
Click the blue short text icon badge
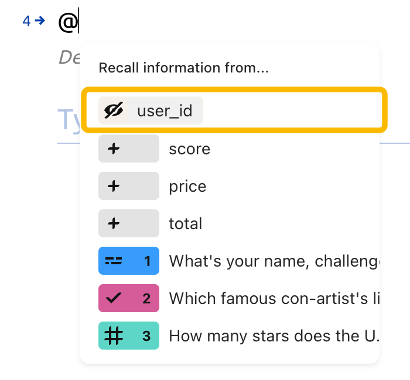[x=129, y=261]
